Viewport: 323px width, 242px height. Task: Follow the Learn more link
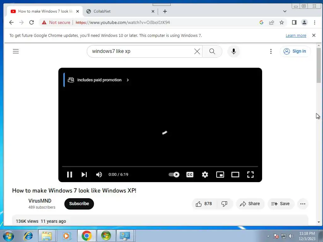tap(296, 35)
